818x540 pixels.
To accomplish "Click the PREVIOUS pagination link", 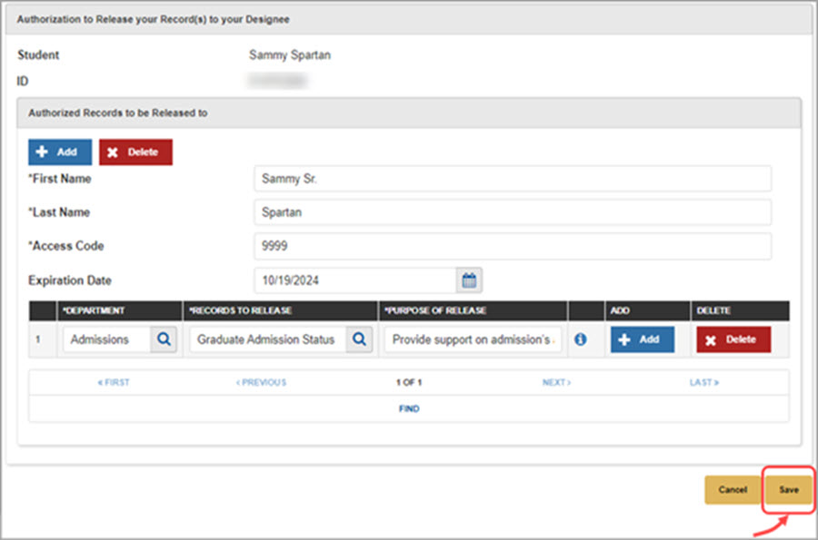I will [x=261, y=382].
